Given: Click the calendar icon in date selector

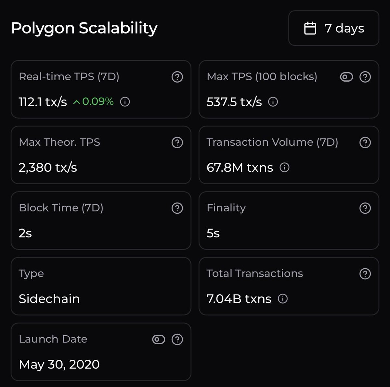Looking at the screenshot, I should click(x=310, y=28).
